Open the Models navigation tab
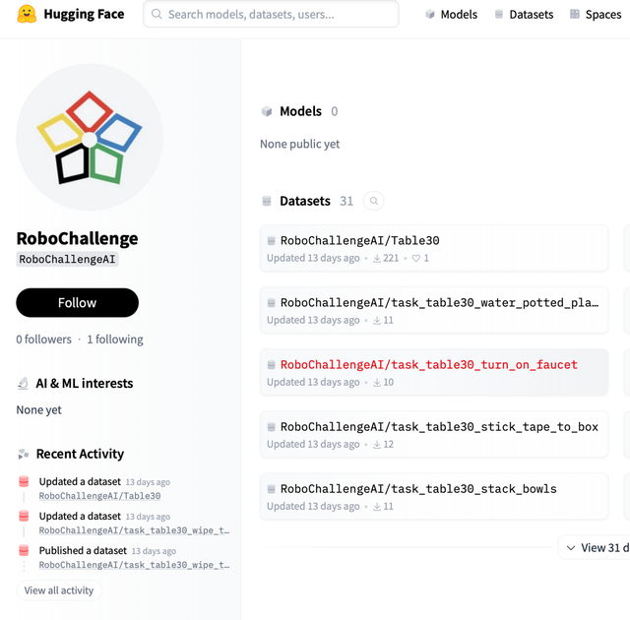The height and width of the screenshot is (620, 630). click(451, 15)
